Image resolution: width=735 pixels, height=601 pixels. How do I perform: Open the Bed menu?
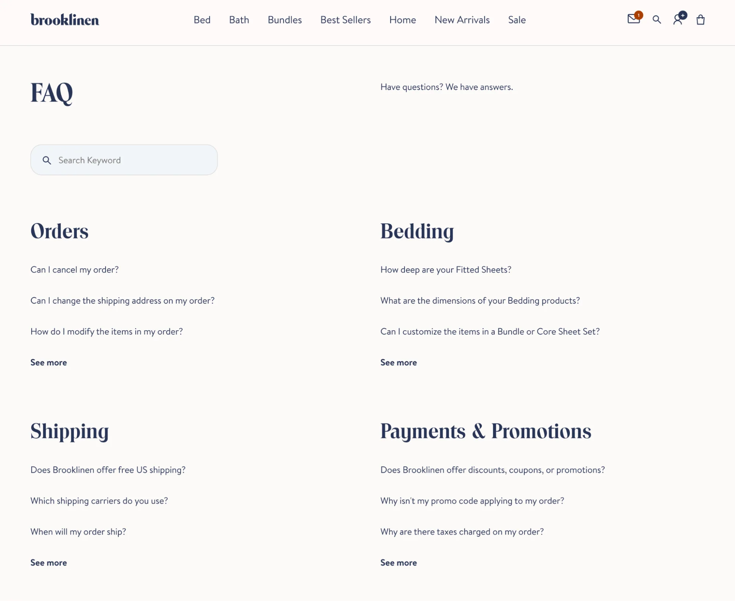202,20
